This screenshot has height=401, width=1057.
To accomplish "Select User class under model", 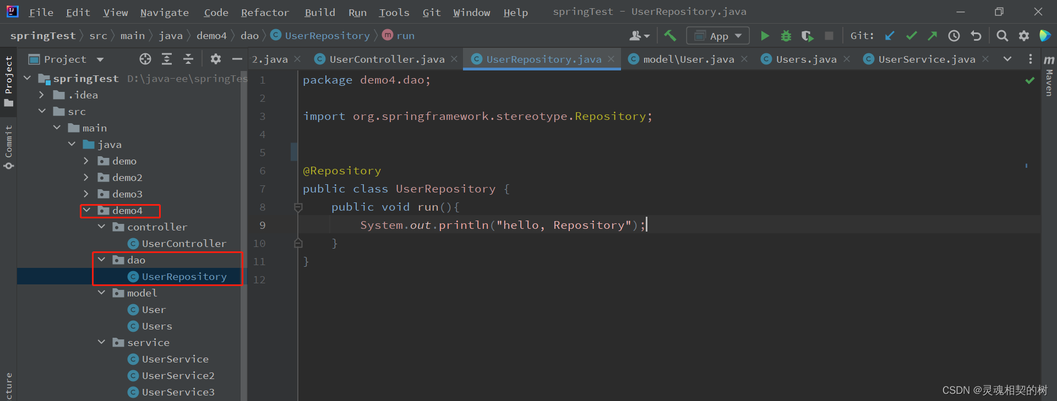I will click(x=154, y=310).
